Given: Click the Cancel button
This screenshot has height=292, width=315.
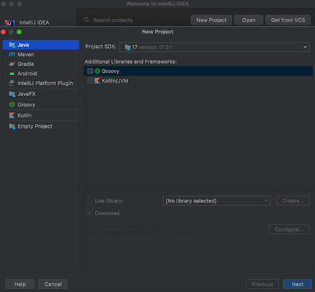Looking at the screenshot, I should (53, 284).
